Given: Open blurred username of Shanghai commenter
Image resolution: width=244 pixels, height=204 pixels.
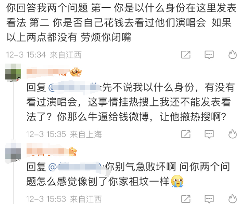Looking at the screenshot, I should tap(48, 72).
